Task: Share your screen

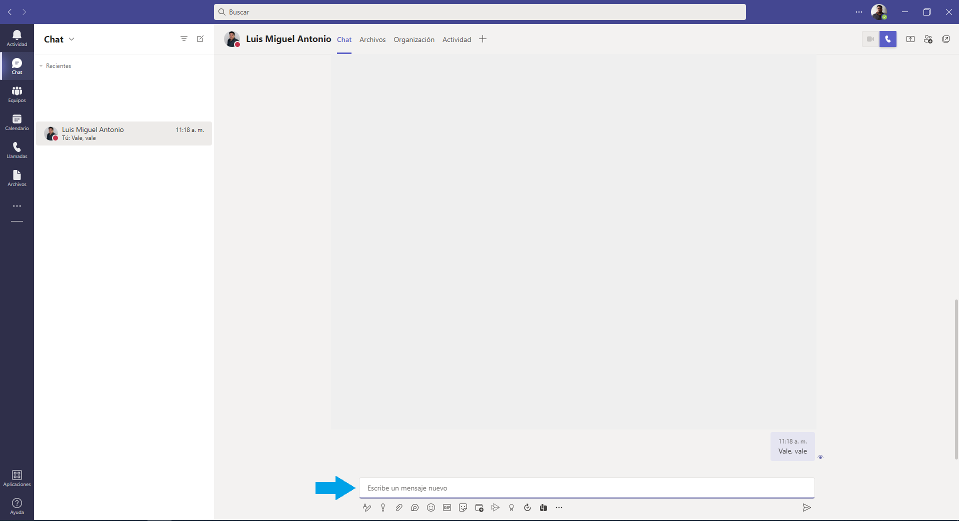Action: (x=910, y=39)
